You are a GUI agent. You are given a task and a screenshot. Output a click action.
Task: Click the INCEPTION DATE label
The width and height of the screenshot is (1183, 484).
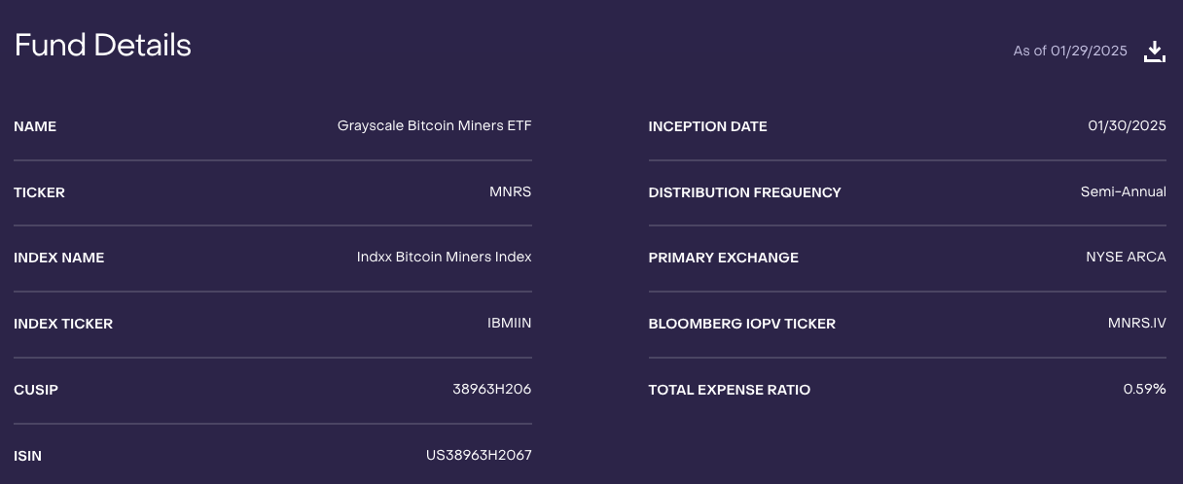pyautogui.click(x=707, y=126)
